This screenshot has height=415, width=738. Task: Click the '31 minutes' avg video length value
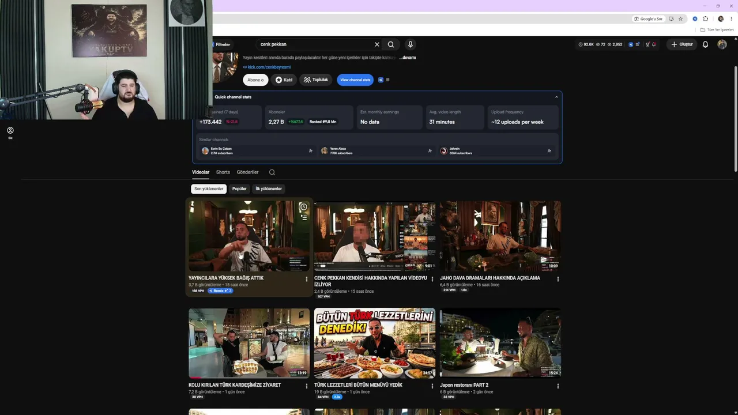pos(442,122)
